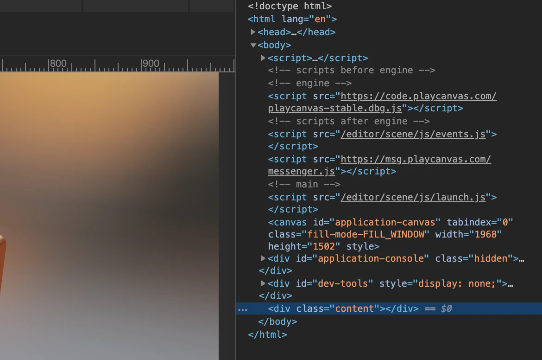The width and height of the screenshot is (542, 360).
Task: Expand the application-console div
Action: point(263,258)
